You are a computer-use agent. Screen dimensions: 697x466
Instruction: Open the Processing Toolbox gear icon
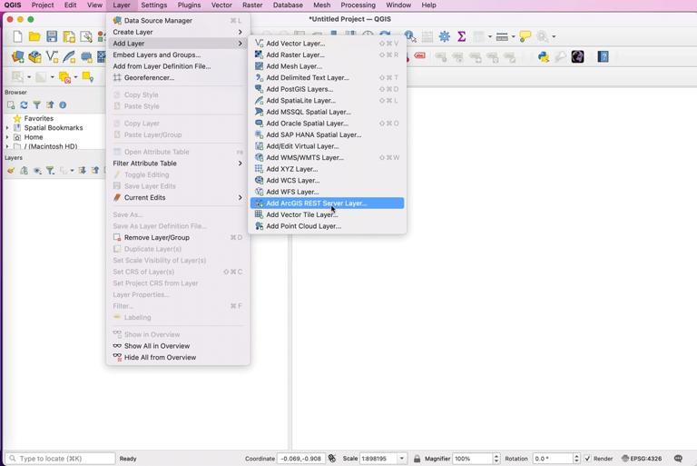tap(444, 36)
